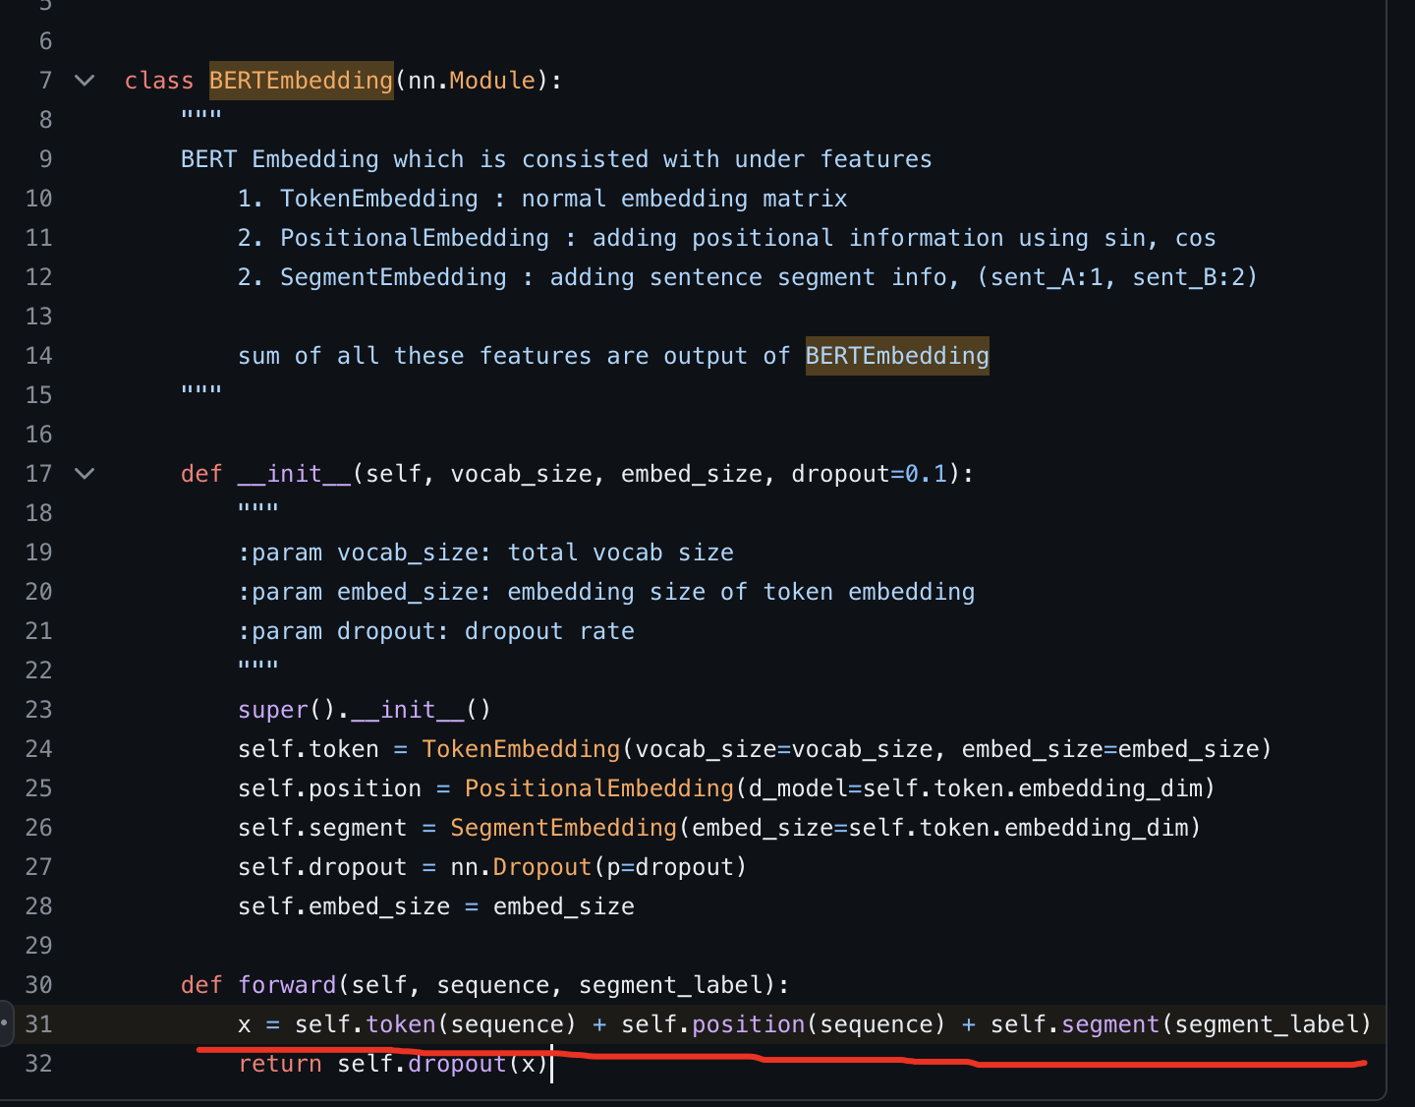
Task: Click token in self.token call on line 31
Action: (x=400, y=1024)
